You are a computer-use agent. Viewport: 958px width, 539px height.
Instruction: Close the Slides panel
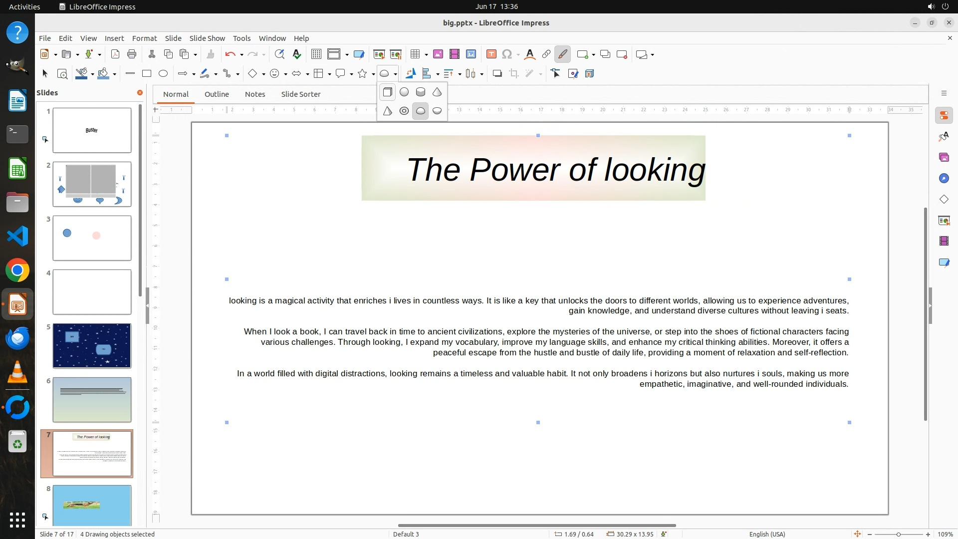(x=140, y=92)
